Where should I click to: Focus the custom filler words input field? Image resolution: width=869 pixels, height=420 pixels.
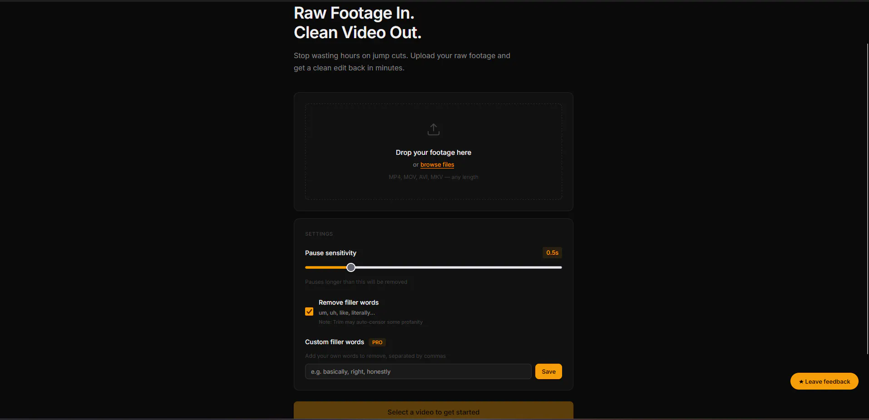point(418,371)
